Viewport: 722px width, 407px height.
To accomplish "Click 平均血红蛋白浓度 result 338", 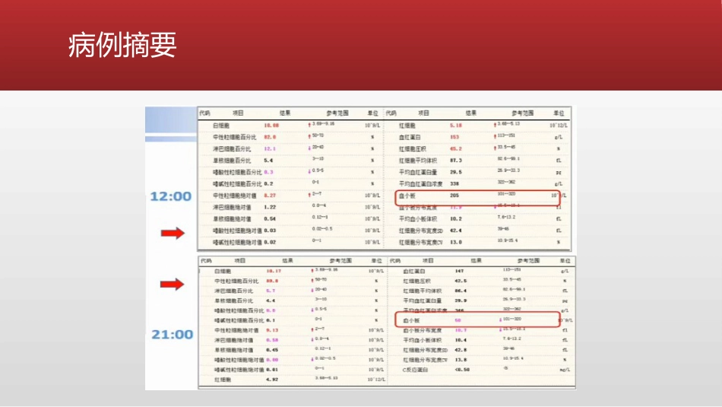I will 454,184.
